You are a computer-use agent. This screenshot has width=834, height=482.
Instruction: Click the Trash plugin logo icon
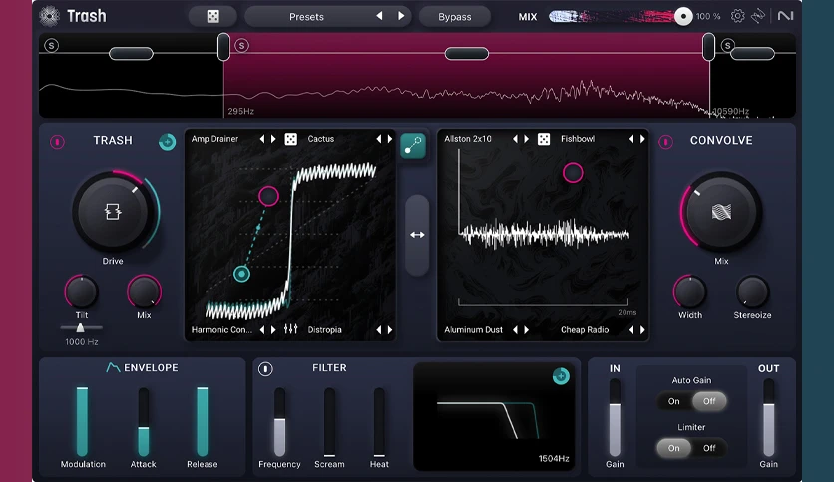click(50, 16)
